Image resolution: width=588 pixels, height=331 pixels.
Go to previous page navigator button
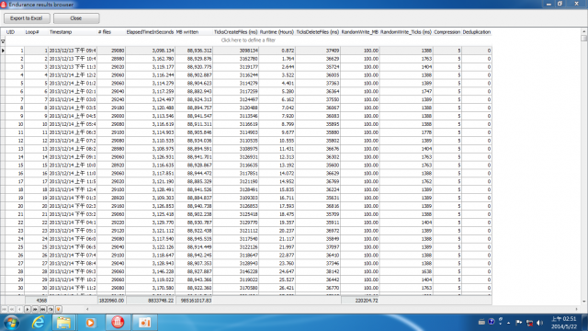(x=12, y=309)
